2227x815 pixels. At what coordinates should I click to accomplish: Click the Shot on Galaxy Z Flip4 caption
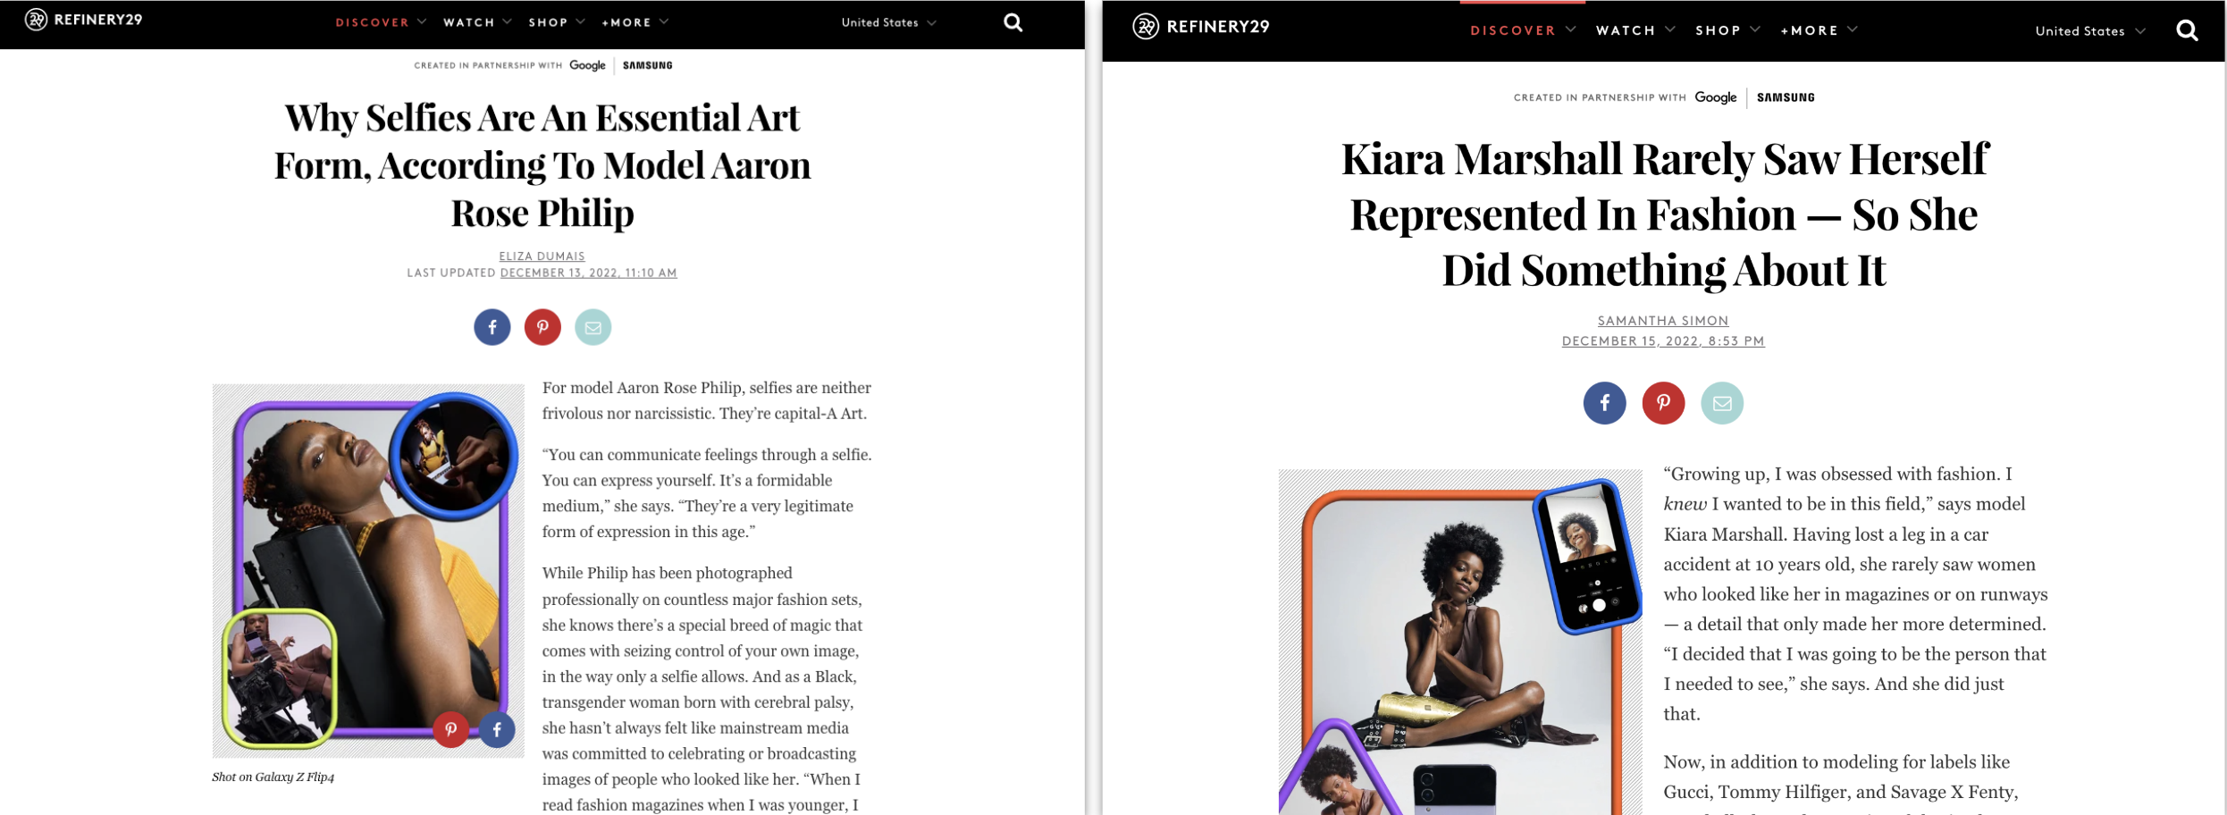(x=273, y=777)
